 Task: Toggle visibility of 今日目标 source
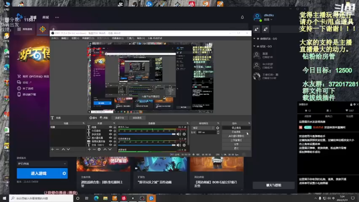coord(110,131)
